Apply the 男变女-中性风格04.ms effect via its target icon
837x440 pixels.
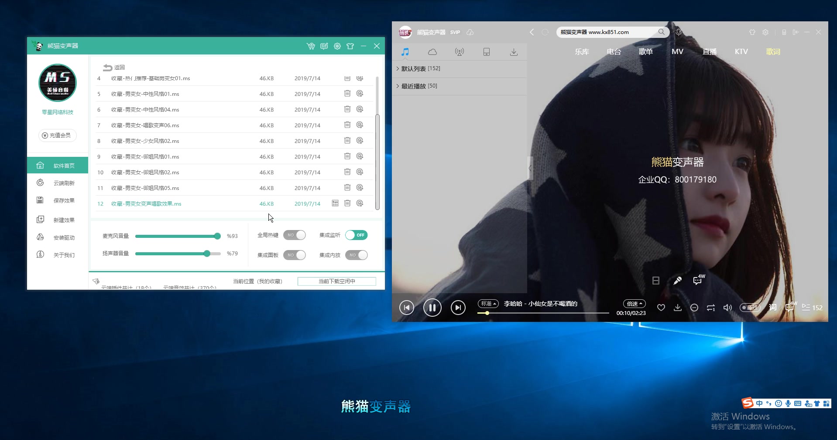(x=360, y=109)
